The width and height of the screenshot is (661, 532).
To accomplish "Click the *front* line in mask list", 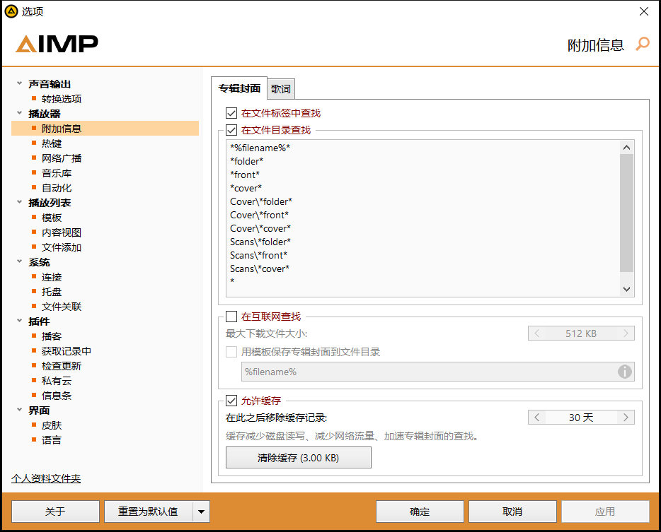I will click(245, 175).
